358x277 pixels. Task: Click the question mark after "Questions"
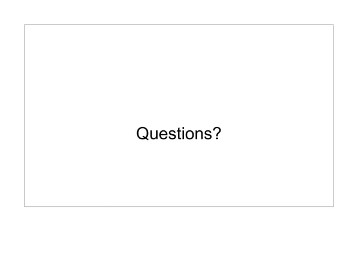click(217, 133)
